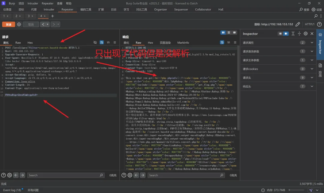Open notes icon in right sidebar

point(320,66)
